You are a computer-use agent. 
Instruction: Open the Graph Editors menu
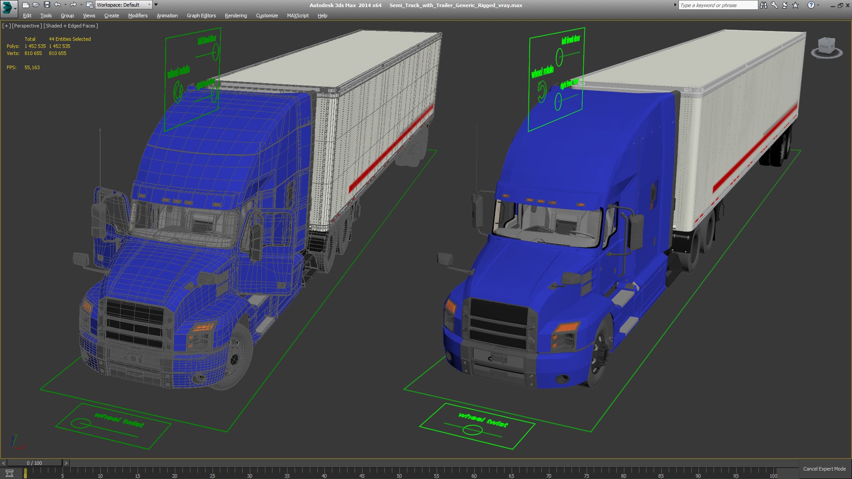[x=201, y=16]
